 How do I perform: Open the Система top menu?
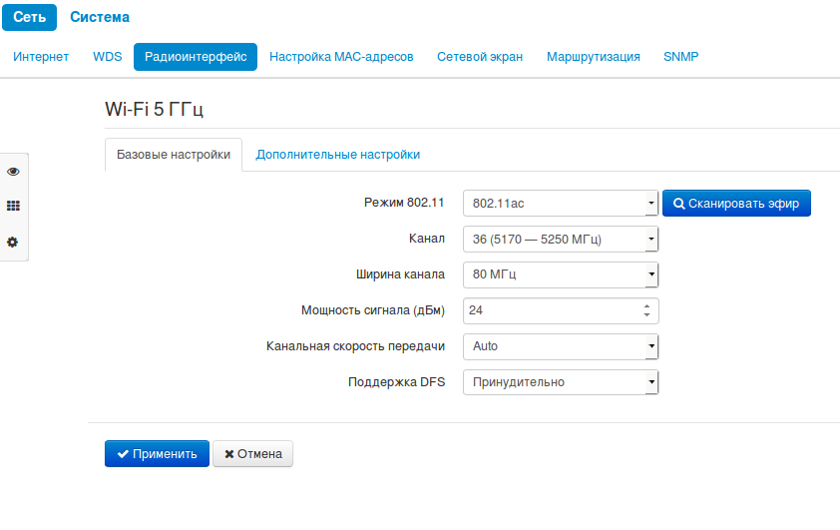[x=100, y=17]
